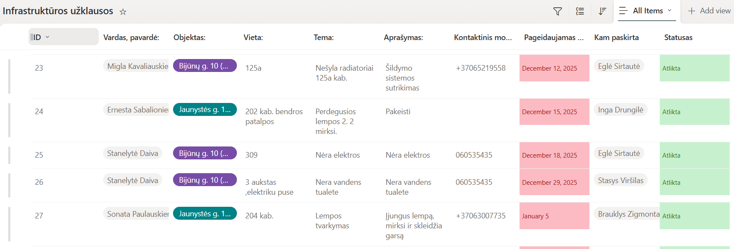Open the ID column dropdown arrow
The height and width of the screenshot is (249, 734).
pyautogui.click(x=47, y=37)
